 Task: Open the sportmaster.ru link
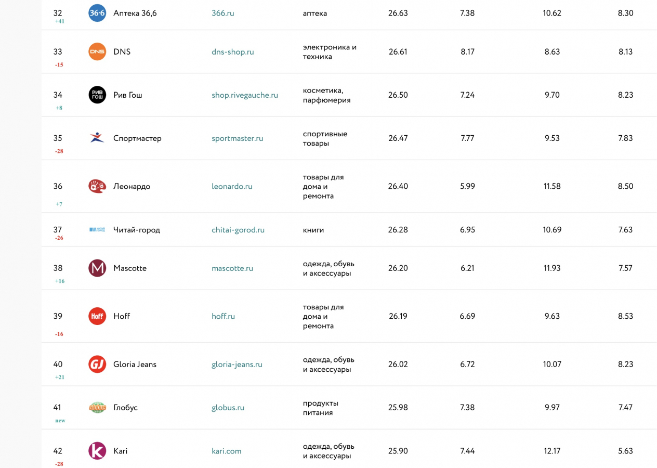(x=237, y=138)
